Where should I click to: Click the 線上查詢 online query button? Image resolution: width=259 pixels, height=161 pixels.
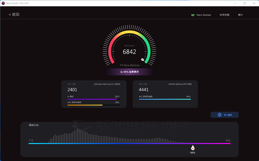[x=225, y=115]
